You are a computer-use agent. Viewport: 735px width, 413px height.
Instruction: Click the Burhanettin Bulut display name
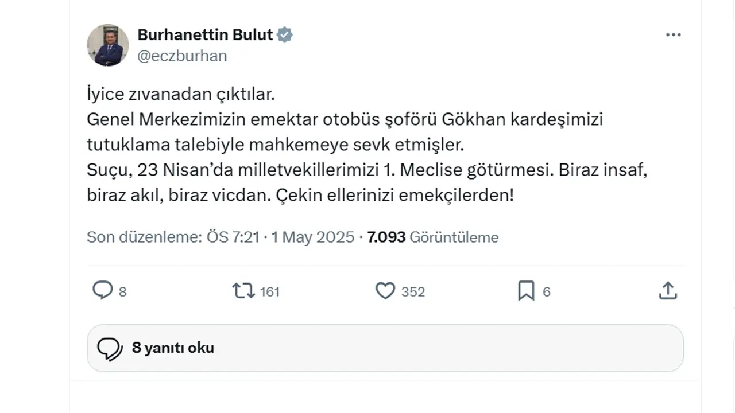(205, 35)
